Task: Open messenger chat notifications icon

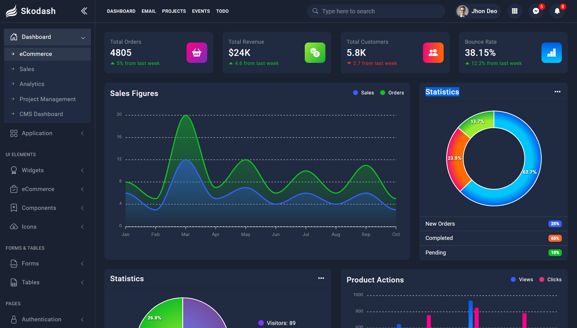Action: [x=536, y=11]
